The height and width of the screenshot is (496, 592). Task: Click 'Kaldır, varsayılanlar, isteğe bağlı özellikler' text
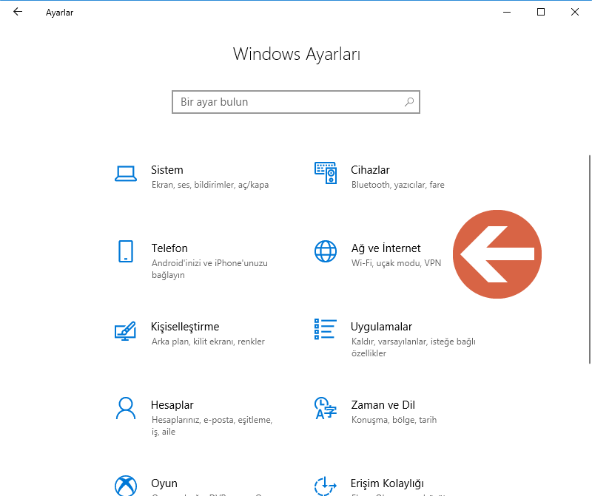(414, 347)
